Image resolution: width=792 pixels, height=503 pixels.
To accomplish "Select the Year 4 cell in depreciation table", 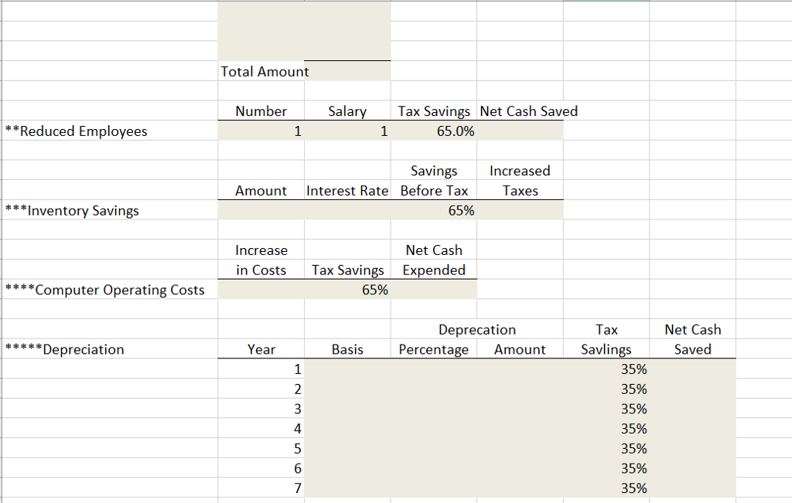I will [261, 428].
